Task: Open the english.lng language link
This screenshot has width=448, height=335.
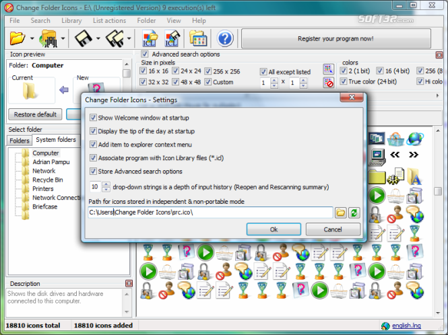Action: [406, 326]
